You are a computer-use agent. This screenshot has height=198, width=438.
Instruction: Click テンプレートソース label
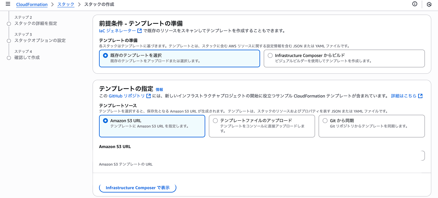click(x=118, y=105)
